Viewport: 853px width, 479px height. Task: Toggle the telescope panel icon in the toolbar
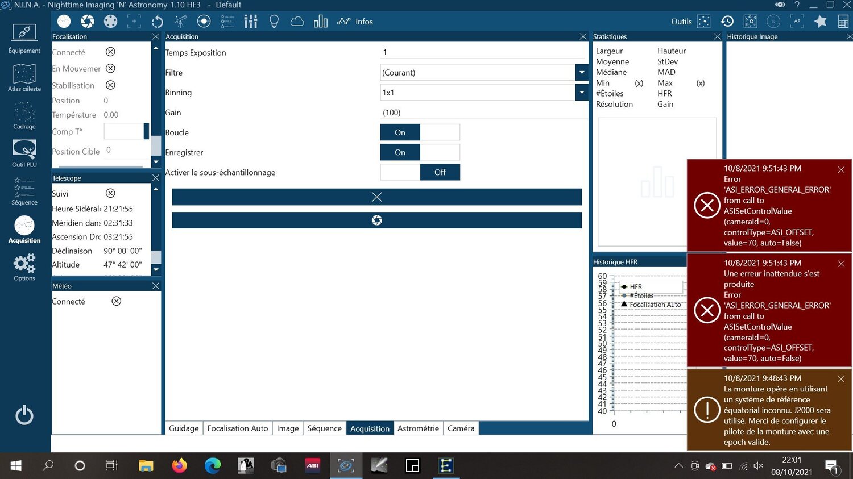click(181, 22)
